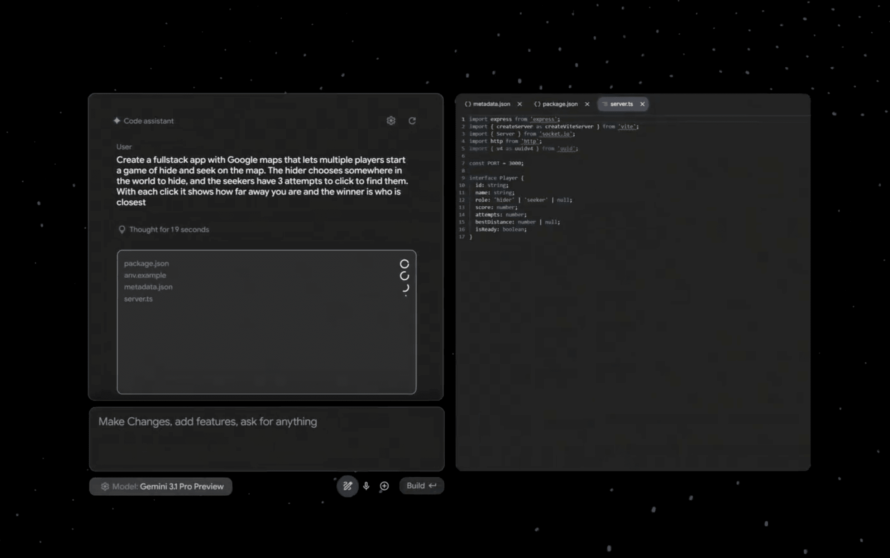Click the Code assistant sparkle icon

[x=117, y=121]
